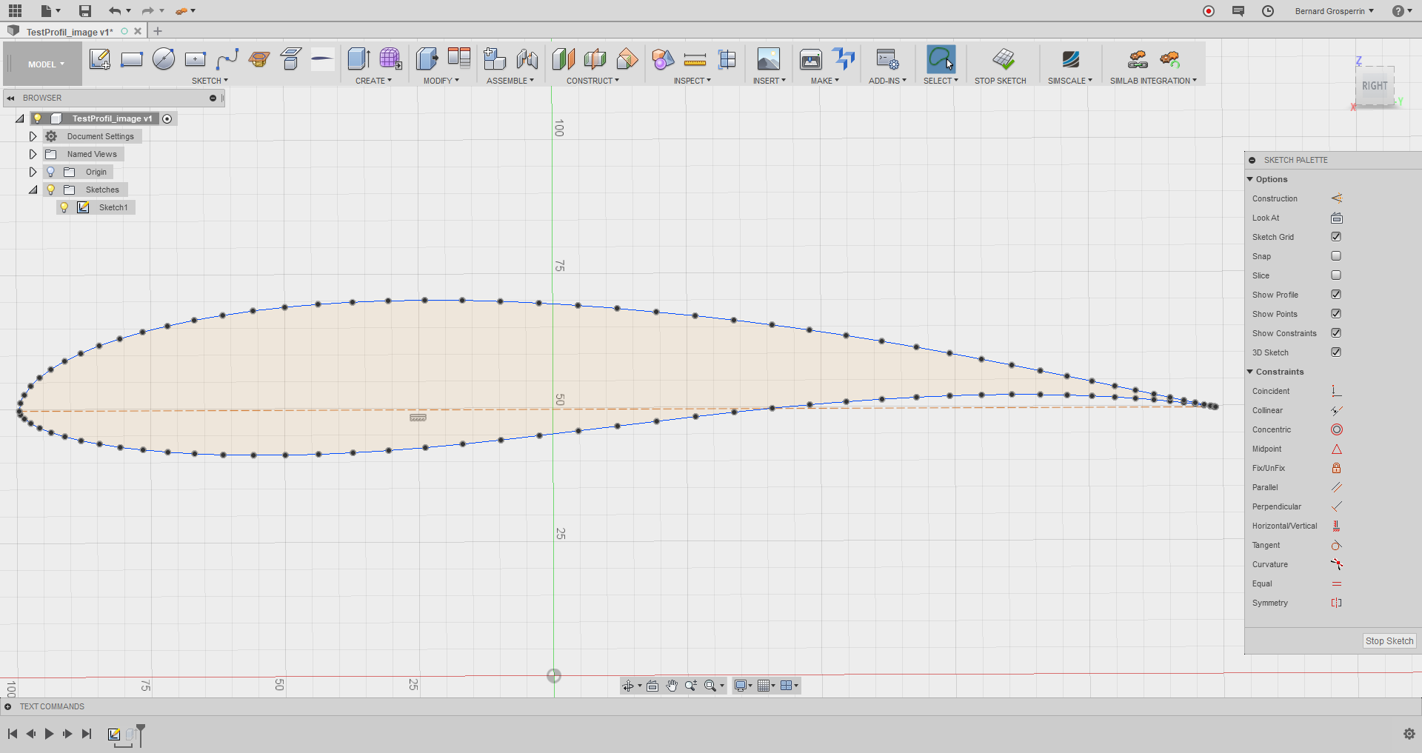This screenshot has width=1422, height=753.
Task: Open the MODEL workspace dropdown
Action: (46, 64)
